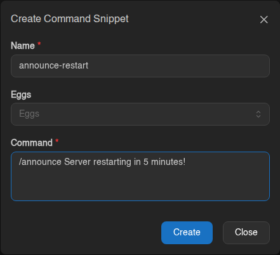Click the Command field label
The image size is (280, 255).
pyautogui.click(x=32, y=143)
